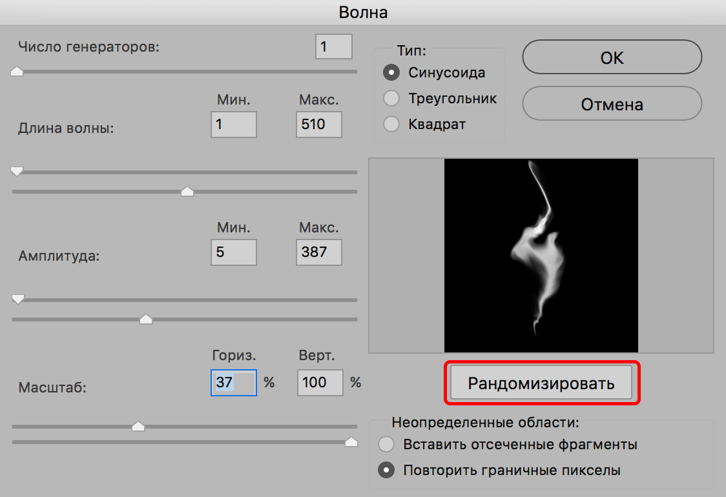Viewport: 726px width, 497px height.
Task: Select the Синусоида wave type
Action: click(391, 72)
